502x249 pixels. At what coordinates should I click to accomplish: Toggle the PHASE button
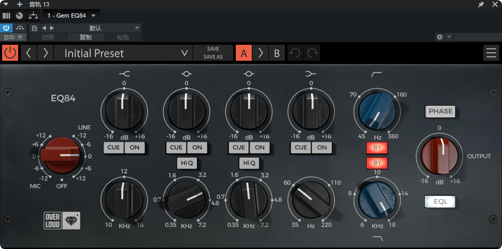tap(441, 111)
